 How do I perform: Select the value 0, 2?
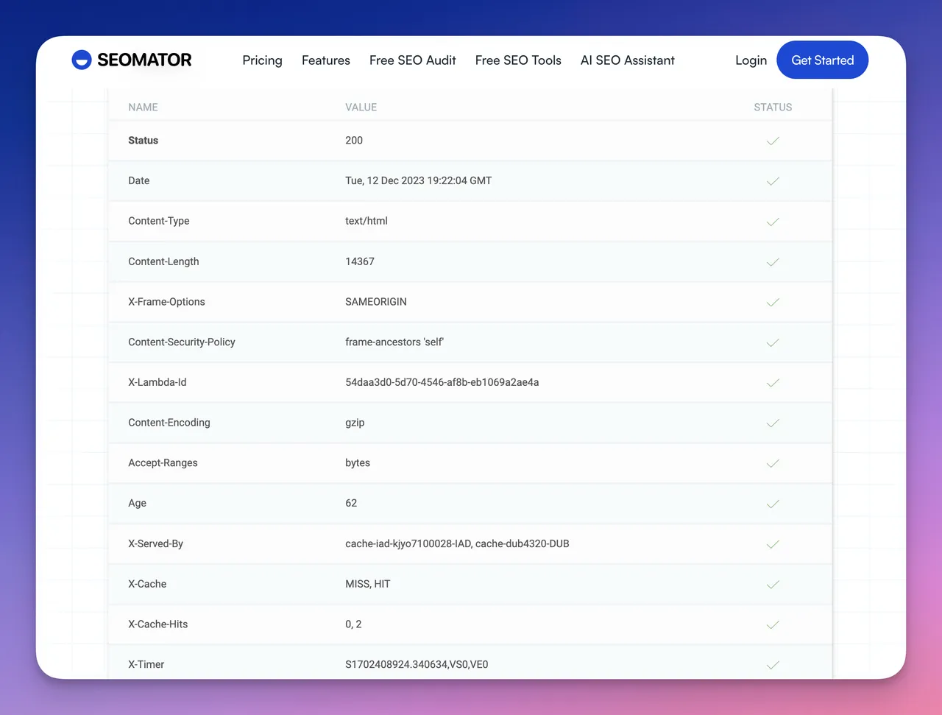[x=353, y=624]
